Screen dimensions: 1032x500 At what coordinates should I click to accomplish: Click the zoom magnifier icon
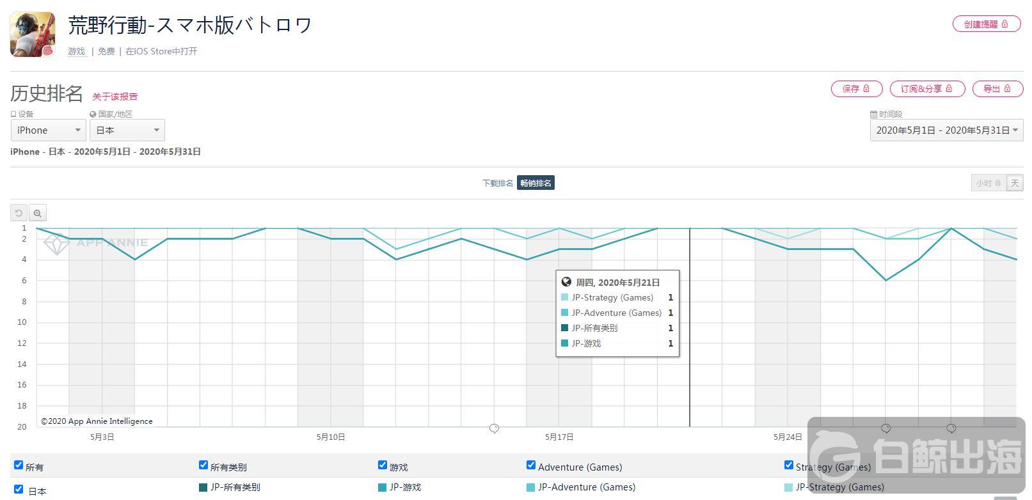(38, 213)
